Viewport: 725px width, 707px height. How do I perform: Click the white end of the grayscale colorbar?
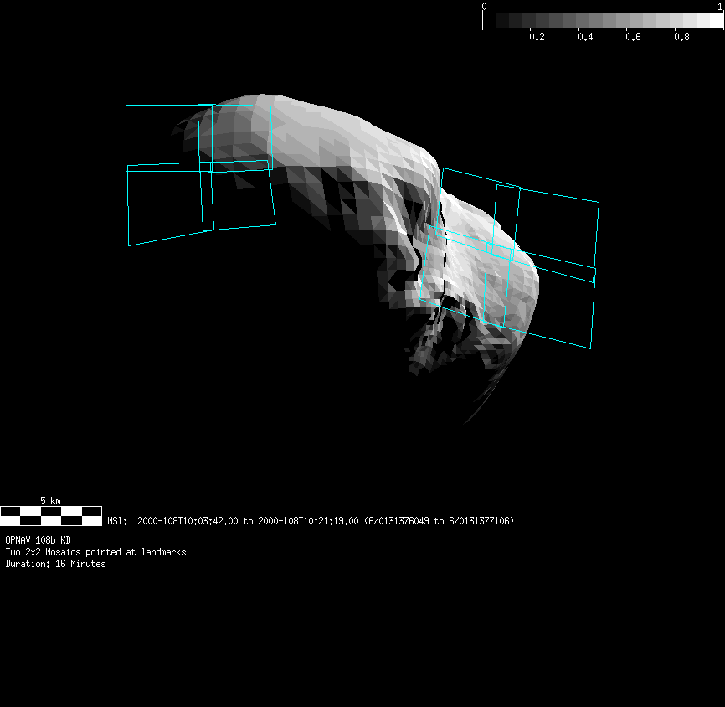pos(716,20)
